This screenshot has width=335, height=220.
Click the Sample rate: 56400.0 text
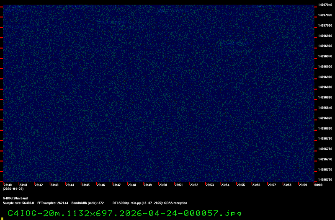coord(18,203)
